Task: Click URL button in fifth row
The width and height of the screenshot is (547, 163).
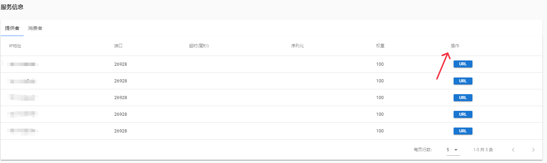Action: click(x=463, y=131)
